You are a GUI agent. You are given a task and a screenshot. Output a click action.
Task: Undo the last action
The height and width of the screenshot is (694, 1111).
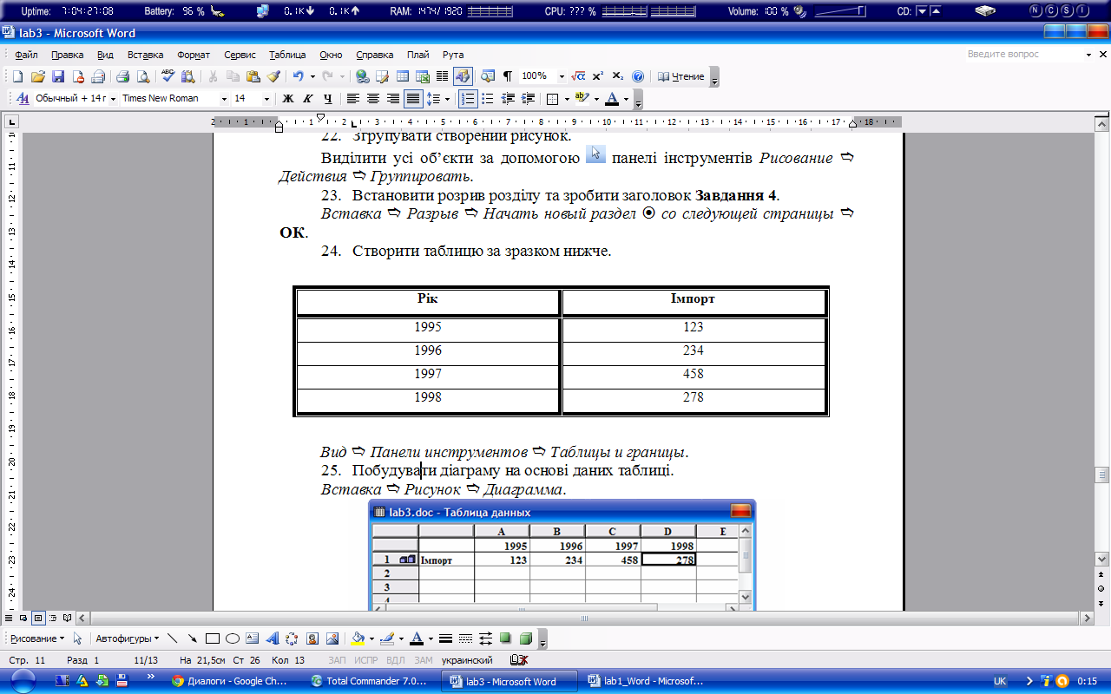(x=298, y=76)
